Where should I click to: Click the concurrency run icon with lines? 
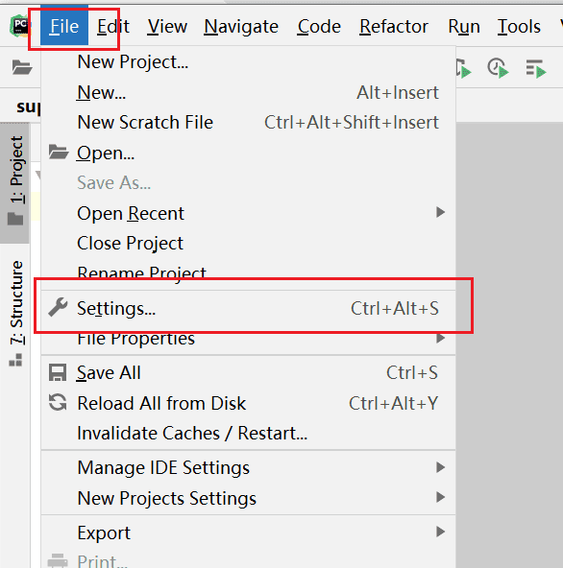click(536, 68)
